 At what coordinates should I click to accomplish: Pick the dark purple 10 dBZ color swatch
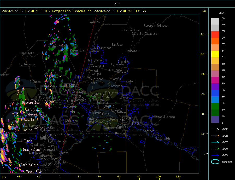[215, 119]
